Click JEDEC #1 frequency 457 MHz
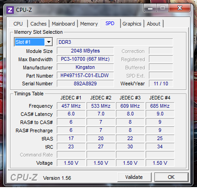197x188 pixels. click(x=71, y=106)
